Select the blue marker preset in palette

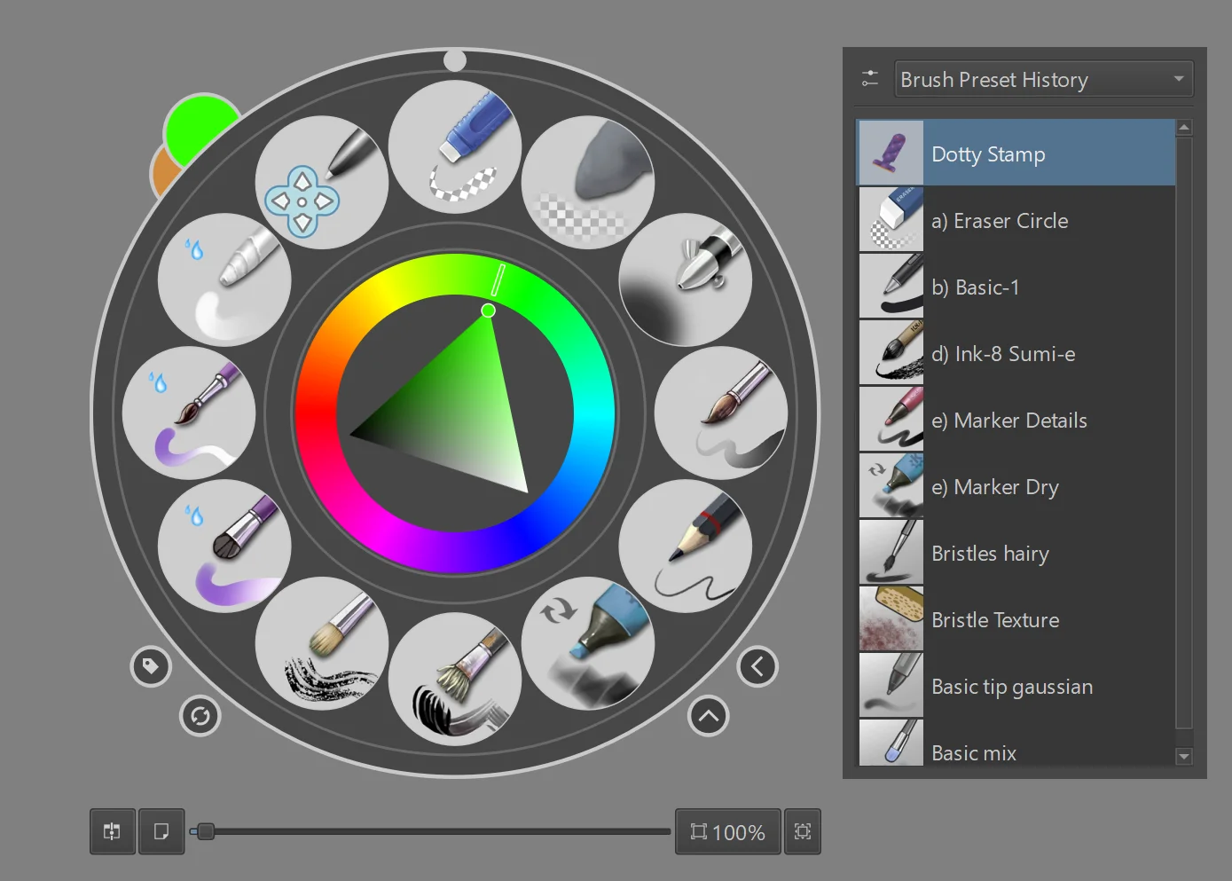(x=587, y=643)
